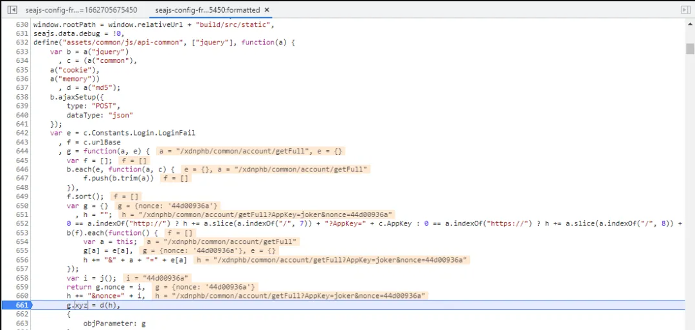Switch to the first seajs-config tab

[81, 10]
